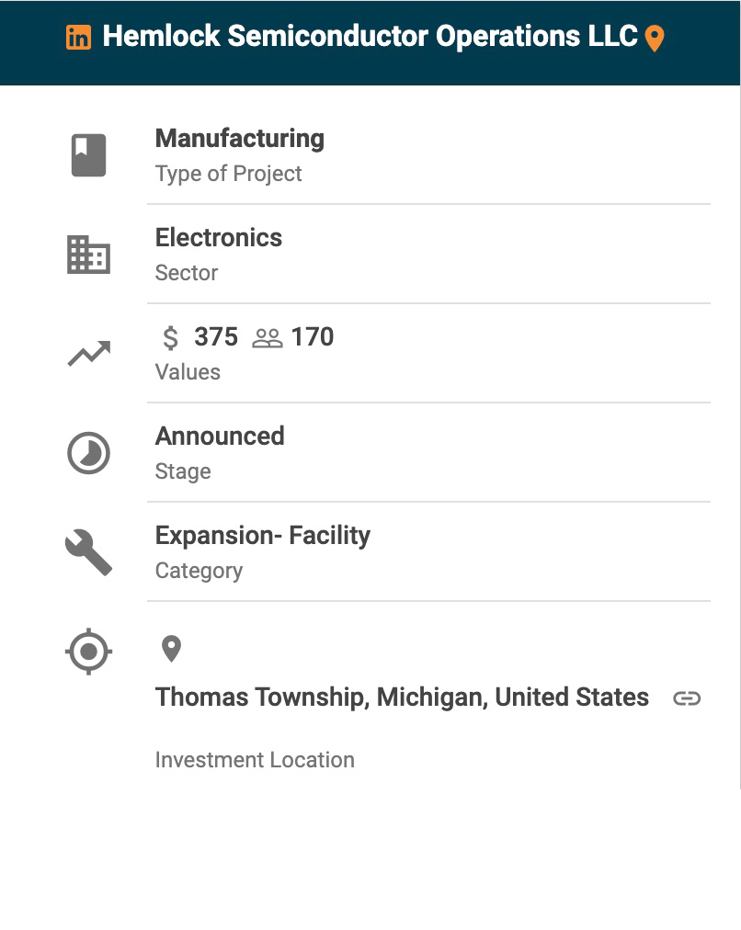Click the Hemlock Semiconductor Operations LLC title
741x930 pixels.
(370, 37)
